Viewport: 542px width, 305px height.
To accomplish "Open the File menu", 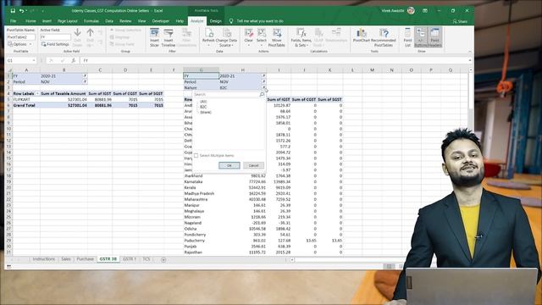I will (14, 21).
